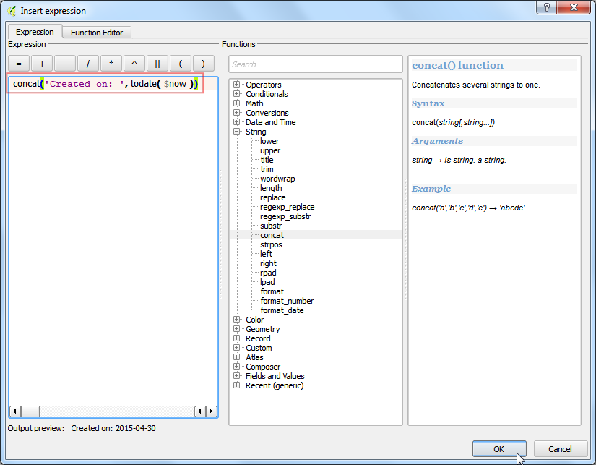Click the expression editor horizontal scrollbar thumb
This screenshot has width=596, height=465.
(30, 411)
